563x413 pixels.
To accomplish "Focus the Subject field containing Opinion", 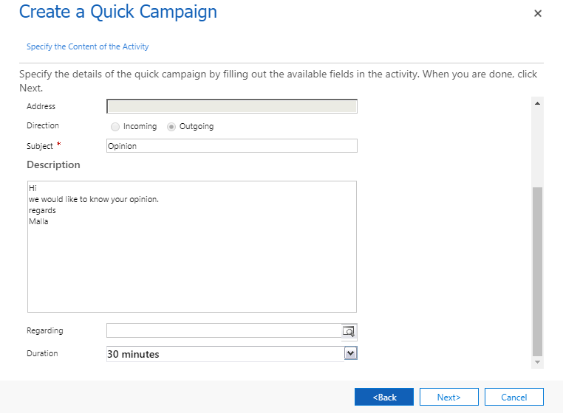I will (231, 146).
